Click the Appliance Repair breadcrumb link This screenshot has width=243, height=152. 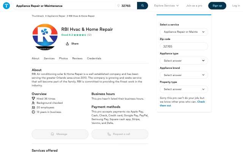tap(56, 16)
